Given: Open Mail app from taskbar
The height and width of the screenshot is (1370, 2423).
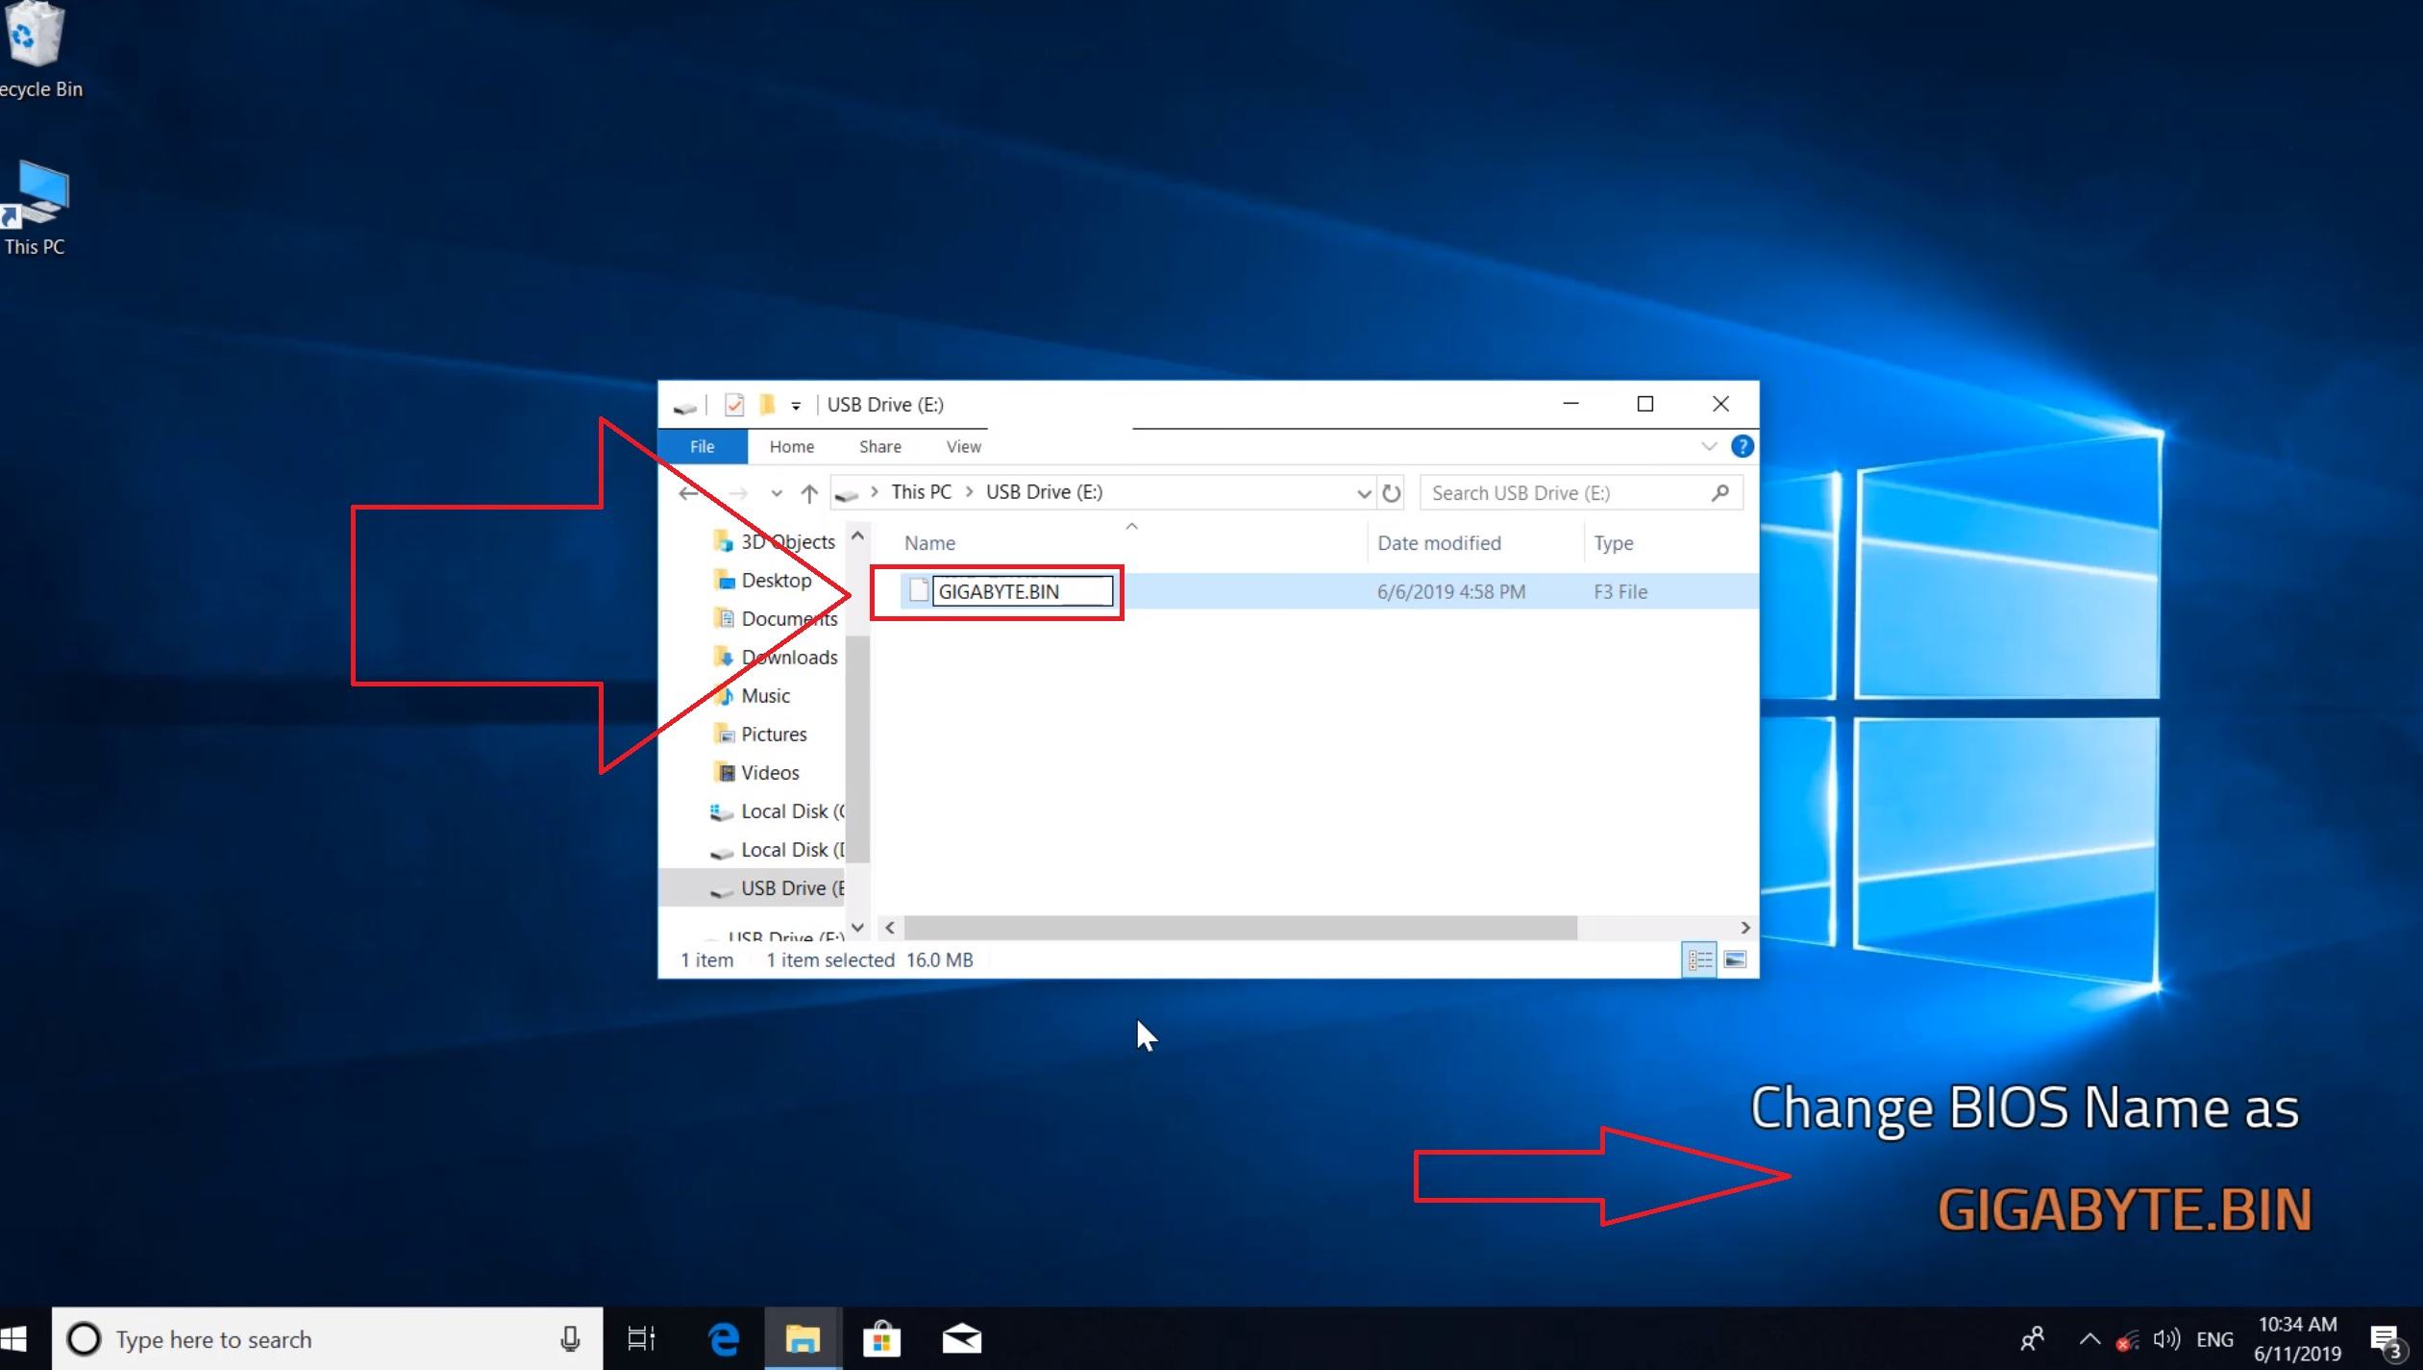Looking at the screenshot, I should pyautogui.click(x=961, y=1338).
